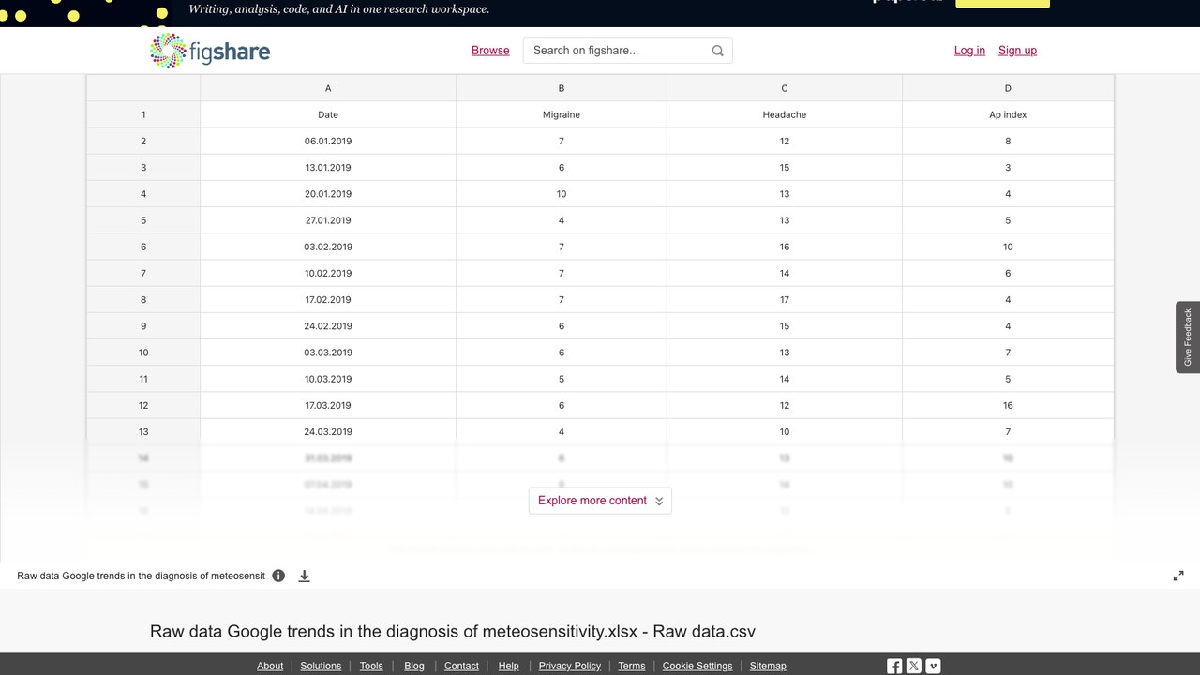
Task: Open the Log in page
Action: (x=969, y=51)
